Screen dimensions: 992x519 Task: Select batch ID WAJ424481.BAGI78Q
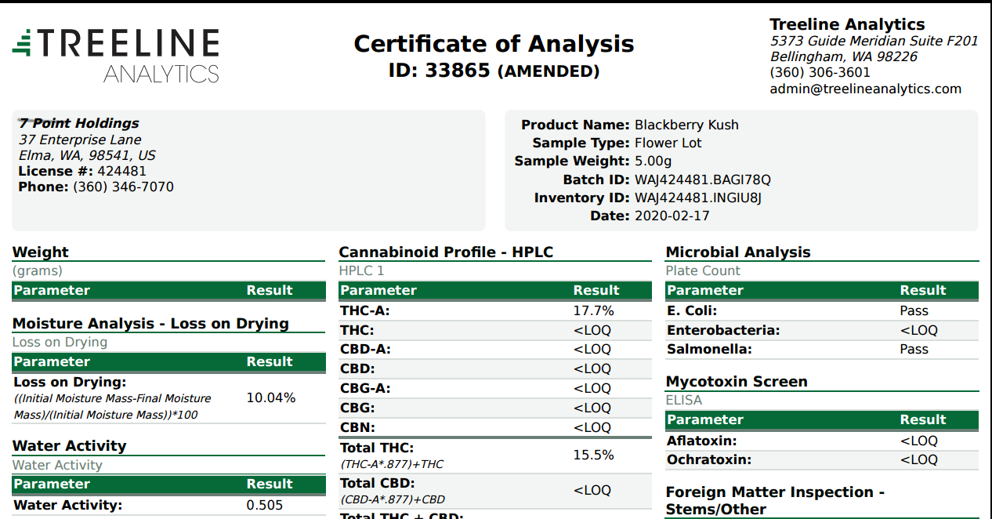click(x=702, y=180)
